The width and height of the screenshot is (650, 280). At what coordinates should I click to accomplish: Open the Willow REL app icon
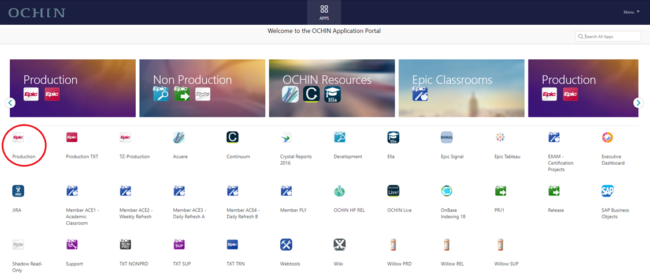pos(447,244)
